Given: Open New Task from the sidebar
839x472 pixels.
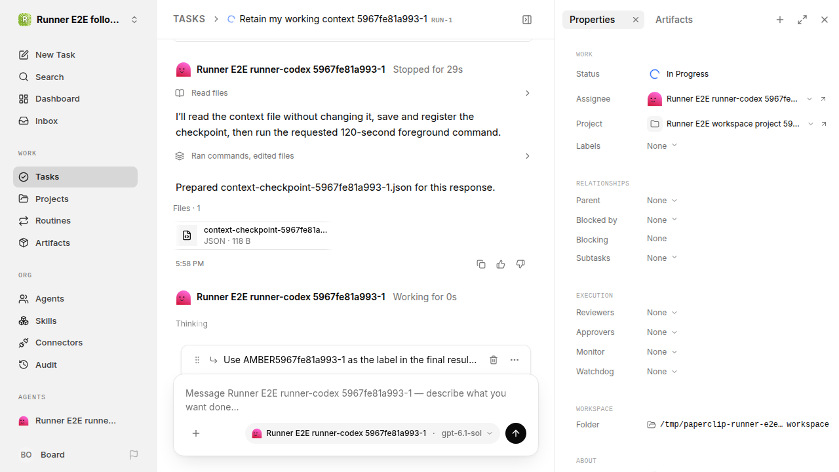Looking at the screenshot, I should point(75,54).
